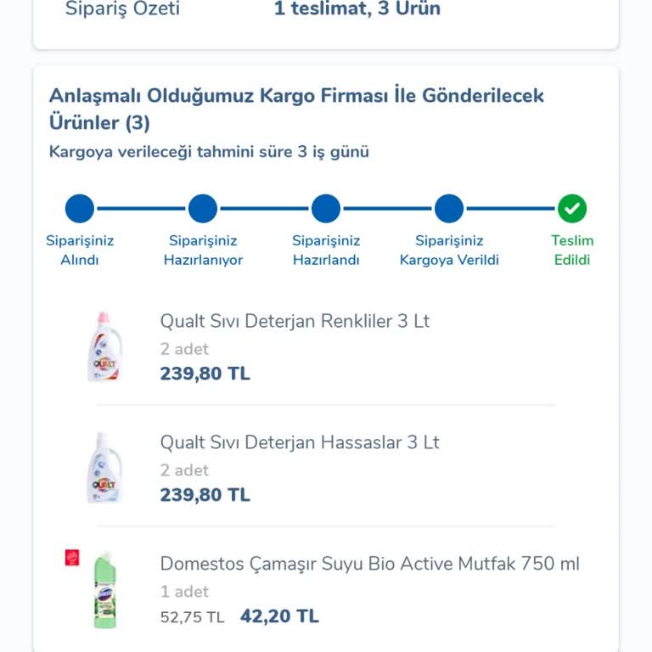Image resolution: width=652 pixels, height=652 pixels.
Task: Click the Siparişiniz Alındı status label
Action: point(80,250)
